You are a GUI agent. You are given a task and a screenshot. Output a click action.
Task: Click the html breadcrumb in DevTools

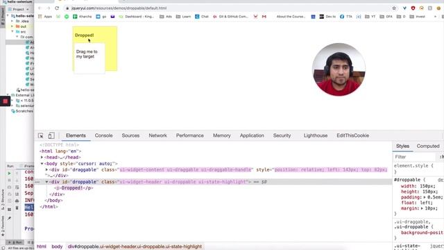click(42, 247)
